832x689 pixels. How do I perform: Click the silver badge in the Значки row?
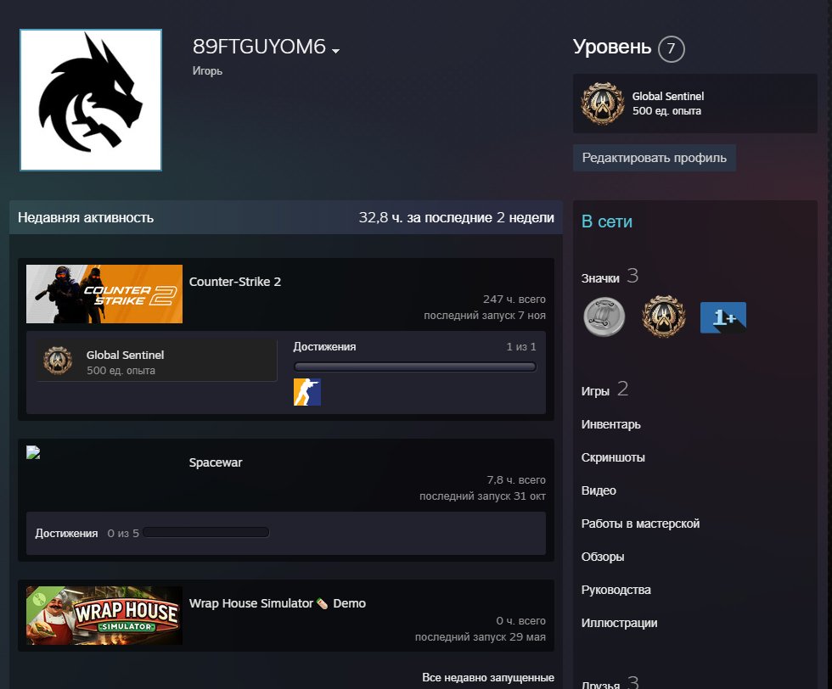pyautogui.click(x=604, y=316)
